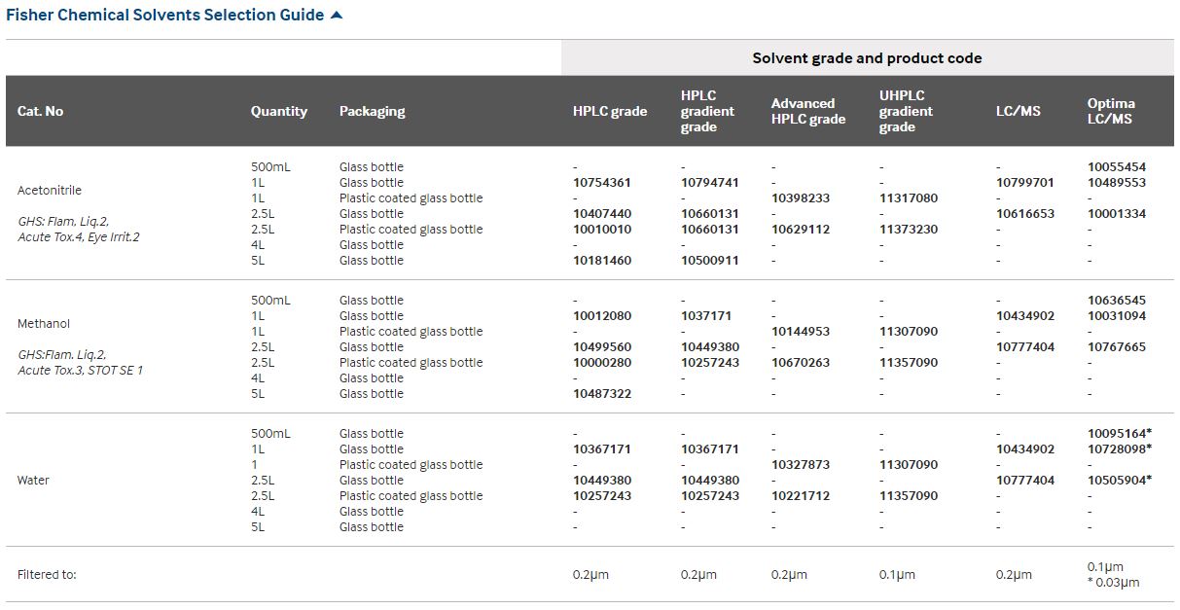Collapse the Fisher Chemical Solvents Selection Guide arrow
The image size is (1180, 610).
click(337, 16)
